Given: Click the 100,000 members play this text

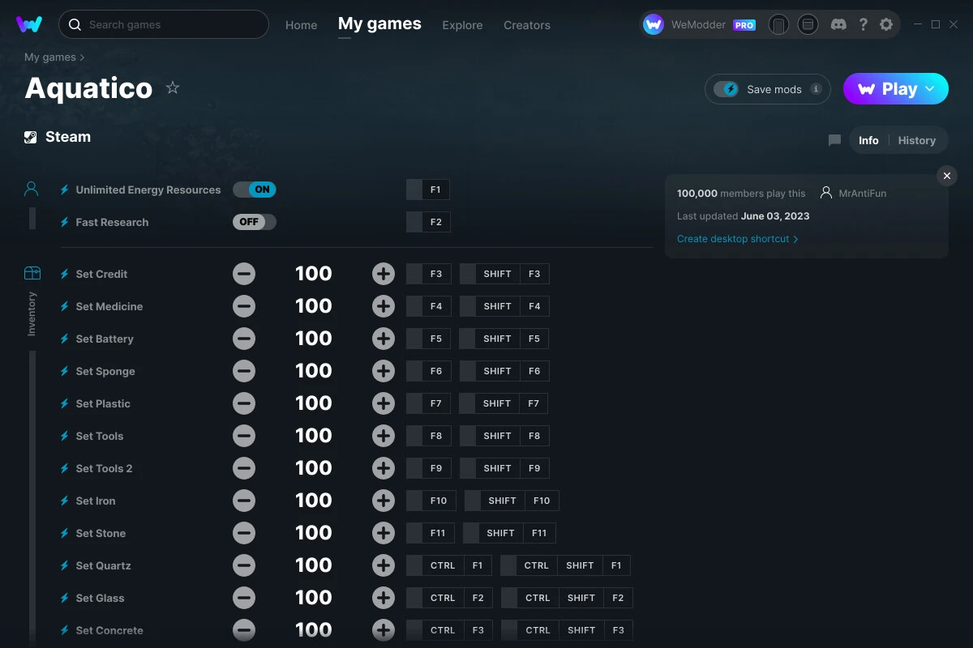Looking at the screenshot, I should click(x=741, y=194).
